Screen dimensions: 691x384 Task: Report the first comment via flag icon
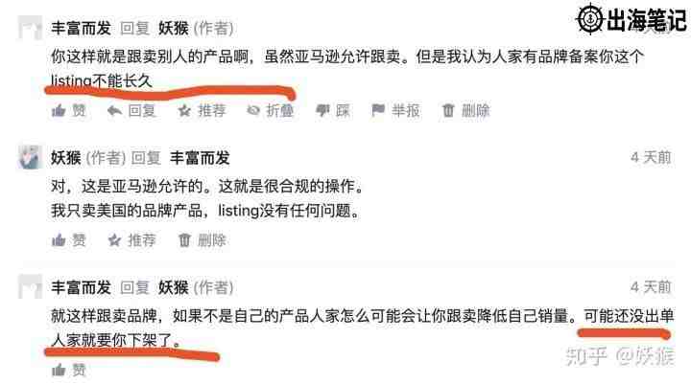(x=378, y=109)
